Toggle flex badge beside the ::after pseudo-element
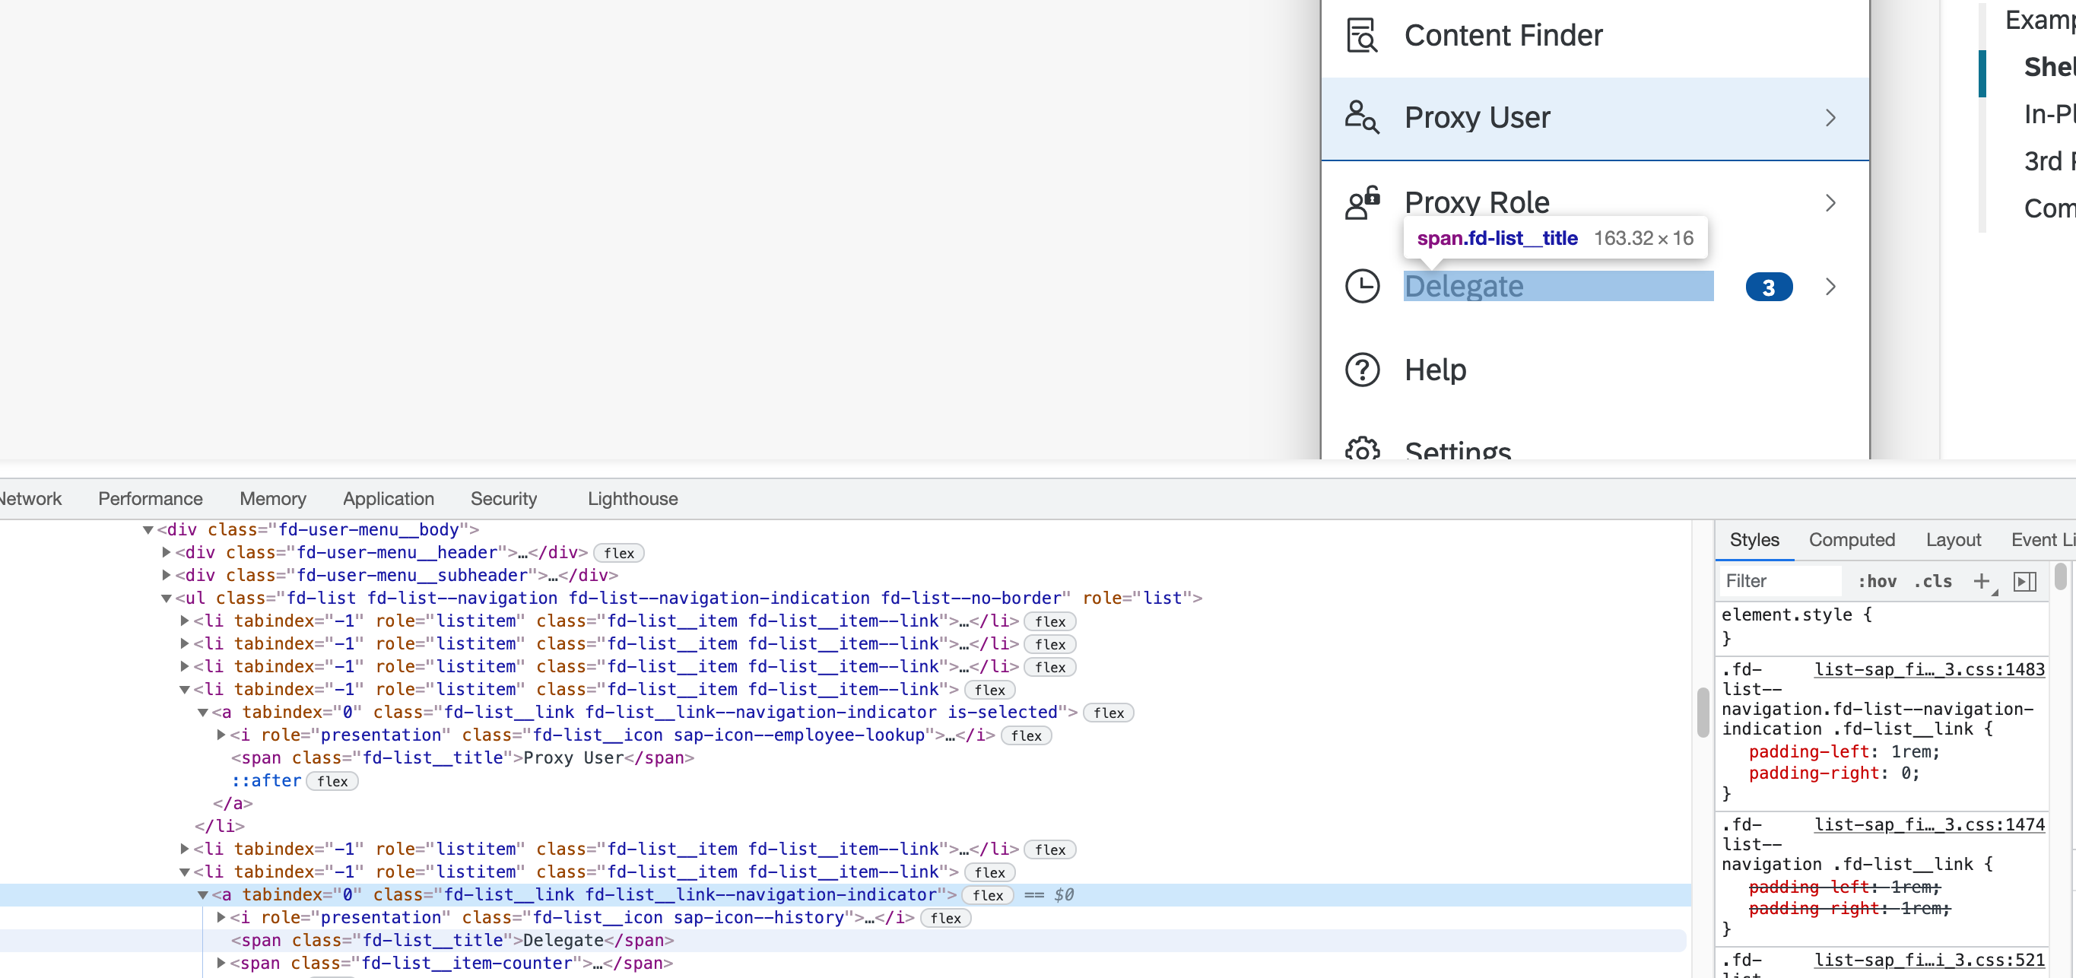2076x978 pixels. click(x=332, y=780)
